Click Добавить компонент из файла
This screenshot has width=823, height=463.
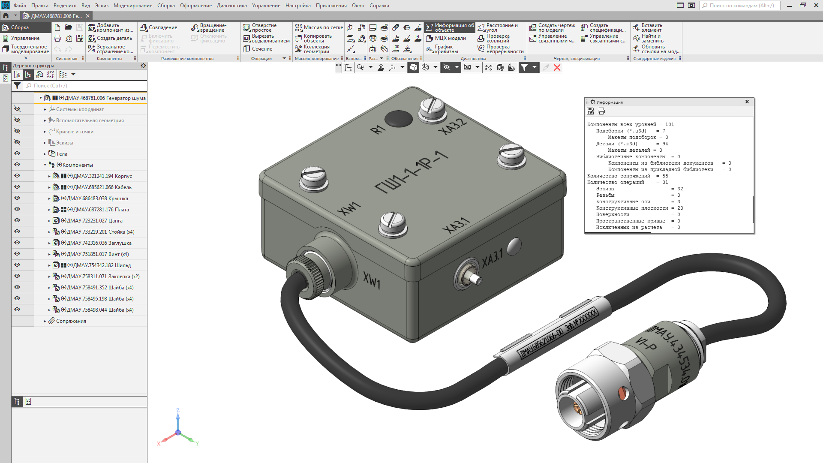click(111, 27)
